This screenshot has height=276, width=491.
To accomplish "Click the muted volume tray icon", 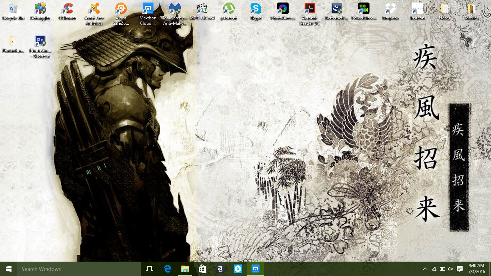I will pos(451,269).
